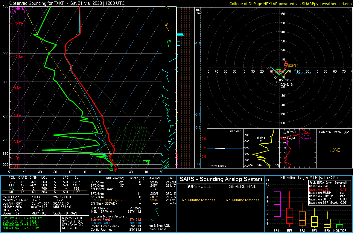
Task: Click the orange 229/9 hodograph label
Action: pos(292,65)
